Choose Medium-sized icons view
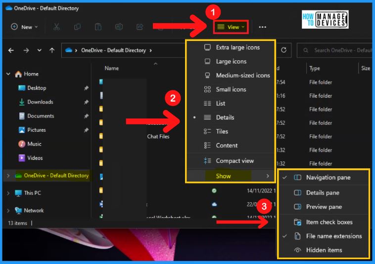 coord(231,75)
